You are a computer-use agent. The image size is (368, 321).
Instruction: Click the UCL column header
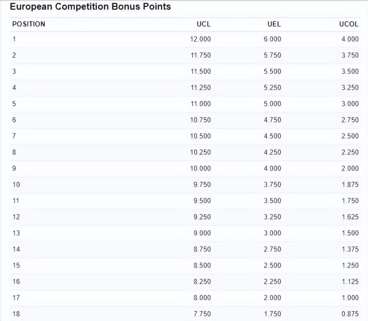204,24
